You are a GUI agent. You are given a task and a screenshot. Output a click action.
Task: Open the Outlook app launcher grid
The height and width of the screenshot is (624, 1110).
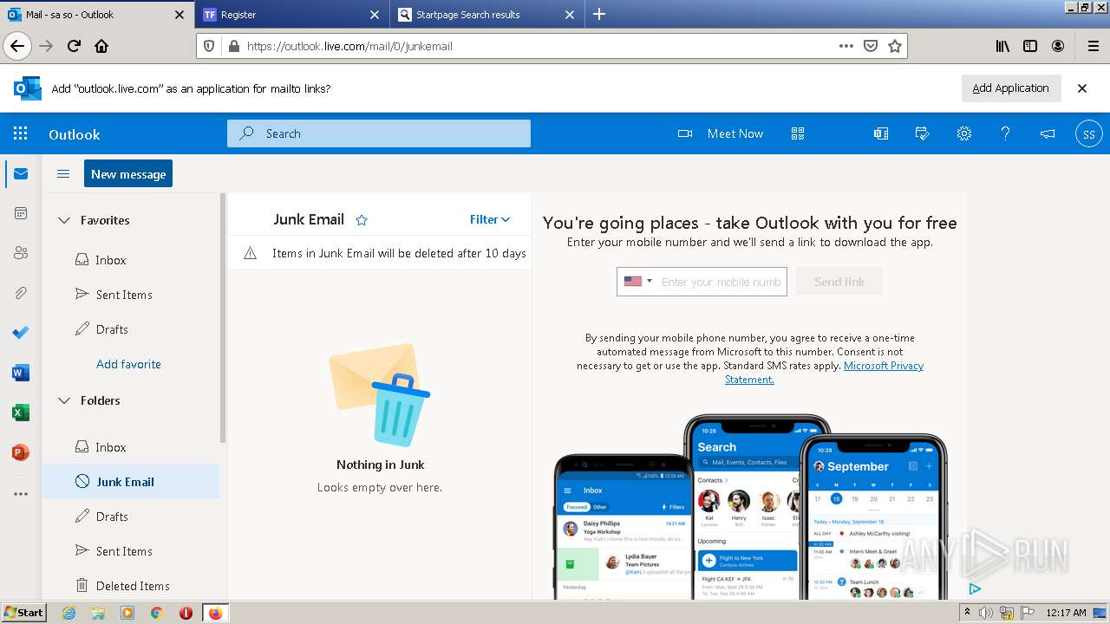point(21,133)
